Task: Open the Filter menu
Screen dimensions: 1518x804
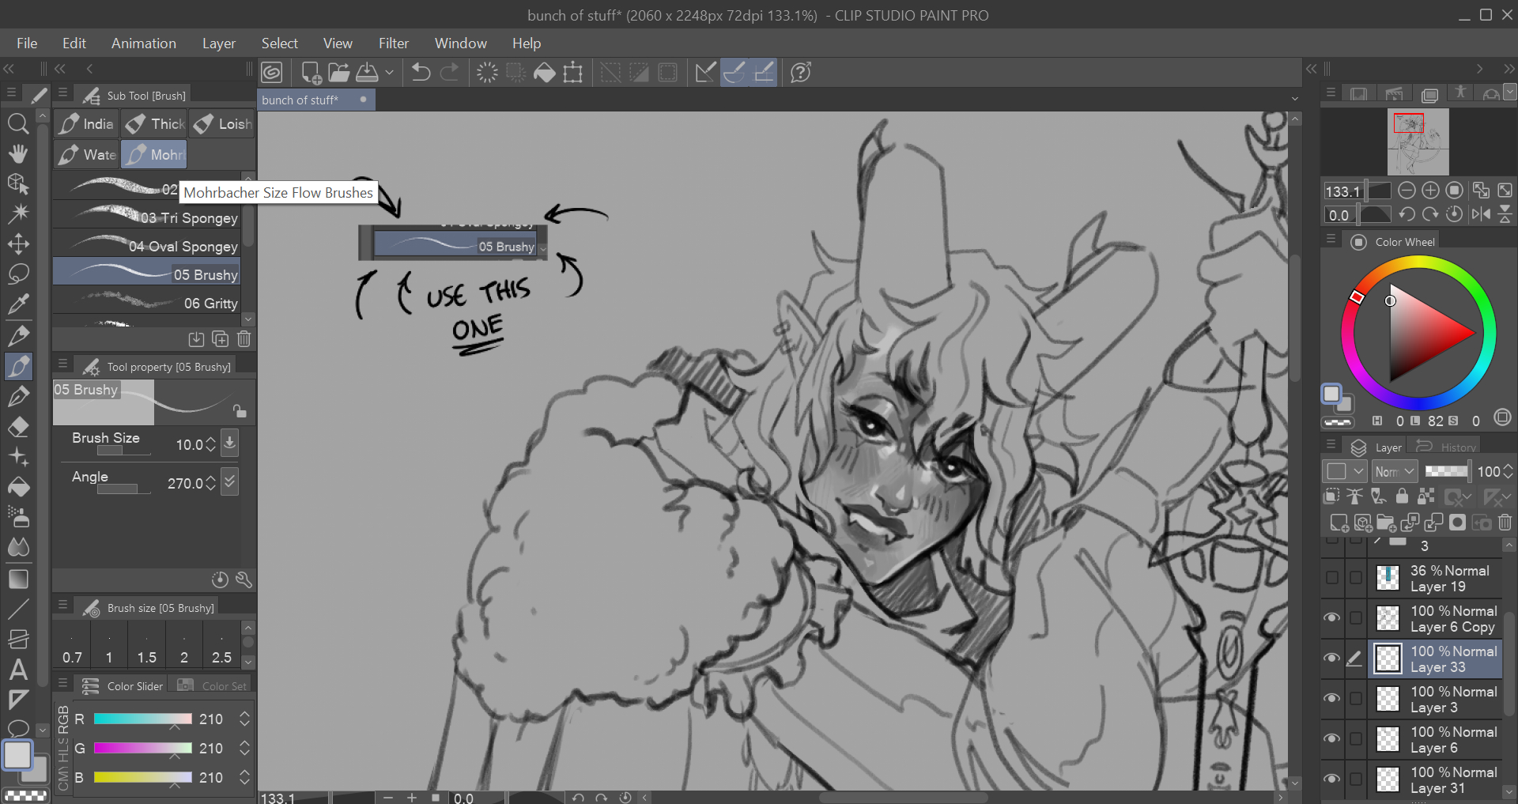Action: coord(393,43)
